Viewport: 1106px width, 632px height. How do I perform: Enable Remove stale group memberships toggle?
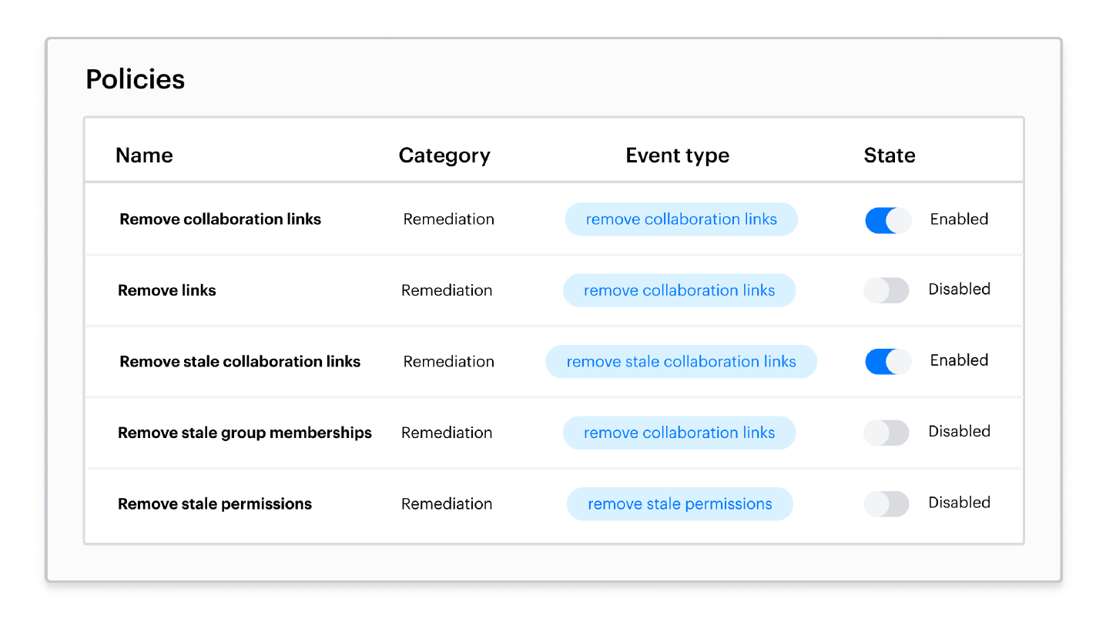pos(886,433)
